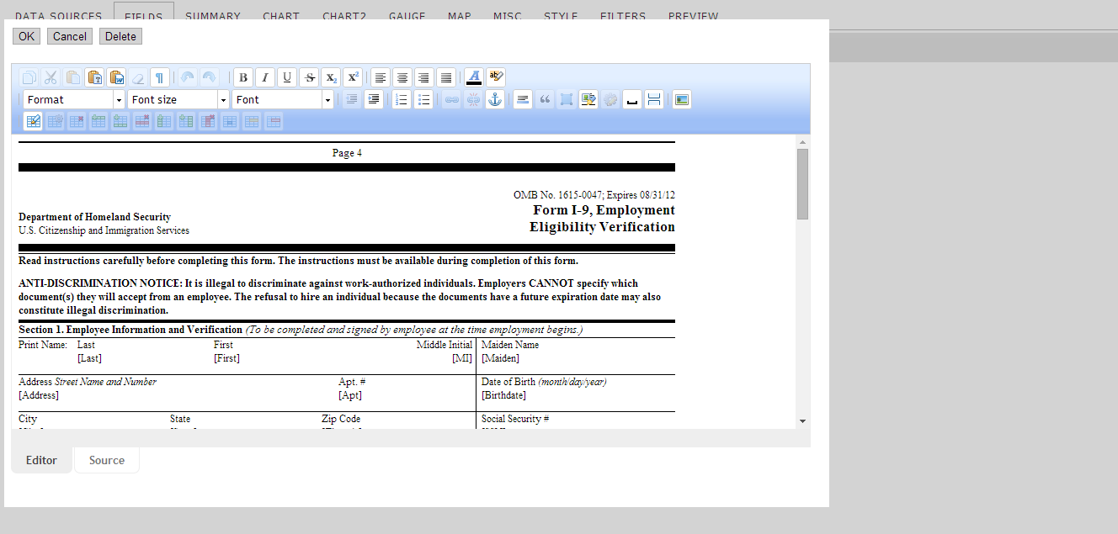1118x534 pixels.
Task: Click the Create Div Container icon
Action: [567, 99]
